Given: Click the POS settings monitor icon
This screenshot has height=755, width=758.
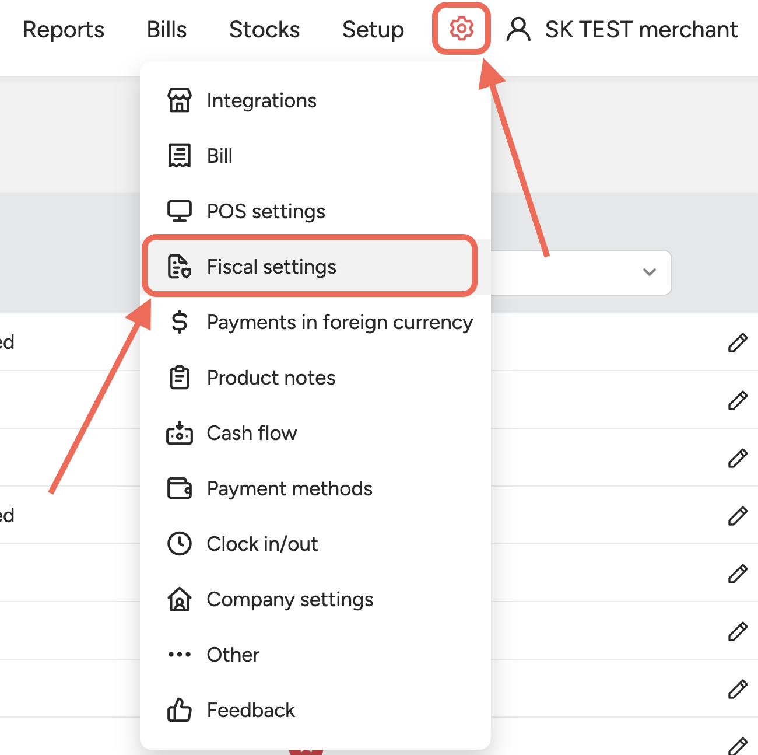Looking at the screenshot, I should click(x=180, y=211).
